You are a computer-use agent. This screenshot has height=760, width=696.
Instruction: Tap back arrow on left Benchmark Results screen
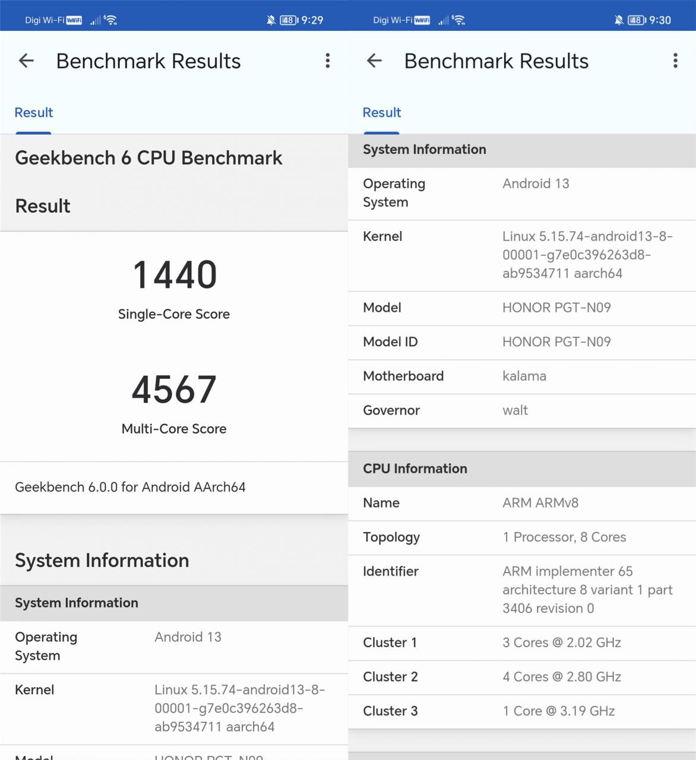point(26,61)
